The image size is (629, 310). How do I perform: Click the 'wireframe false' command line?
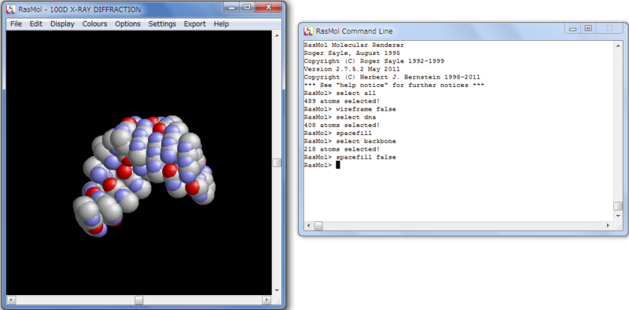coord(350,109)
